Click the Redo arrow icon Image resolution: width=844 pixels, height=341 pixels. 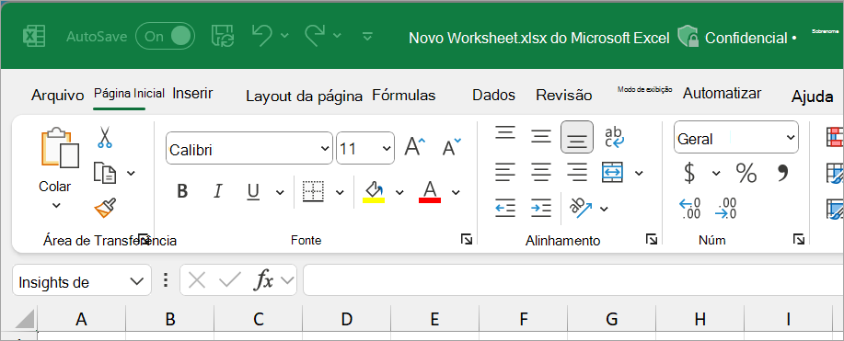tap(315, 36)
